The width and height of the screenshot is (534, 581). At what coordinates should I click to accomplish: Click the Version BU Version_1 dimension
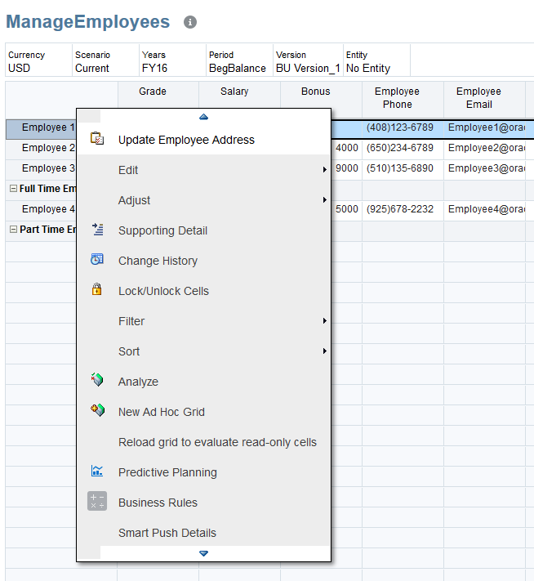(308, 60)
